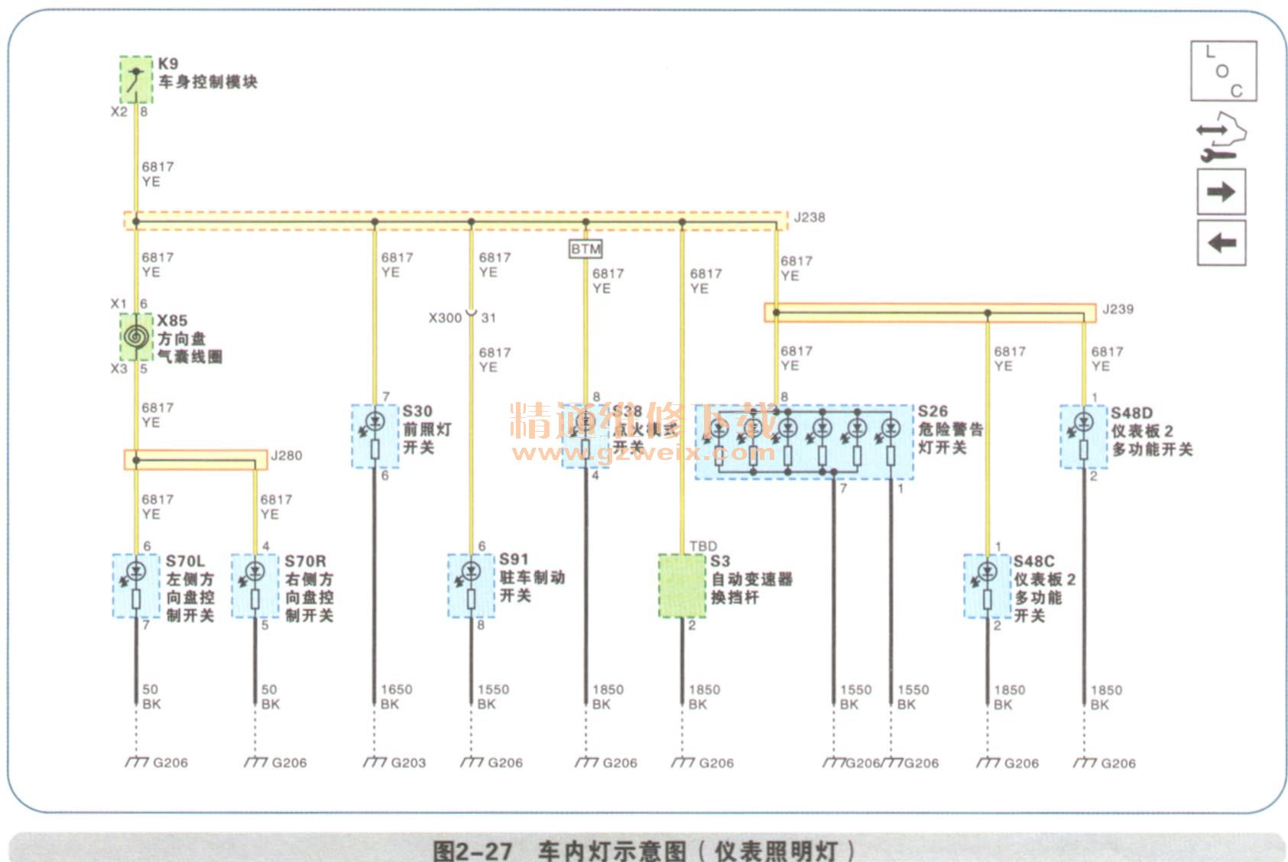Click the 6817 YE label below K9
This screenshot has height=862, width=1288.
coord(157,173)
